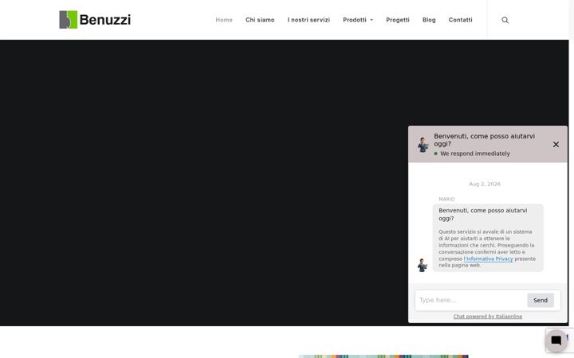Go to the Home menu item
Image resolution: width=574 pixels, height=358 pixels.
(x=224, y=20)
